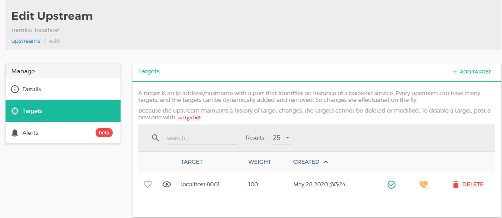Viewport: 502px width, 218px height.
Task: Open the Results count dropdown showing 25
Action: [x=281, y=138]
